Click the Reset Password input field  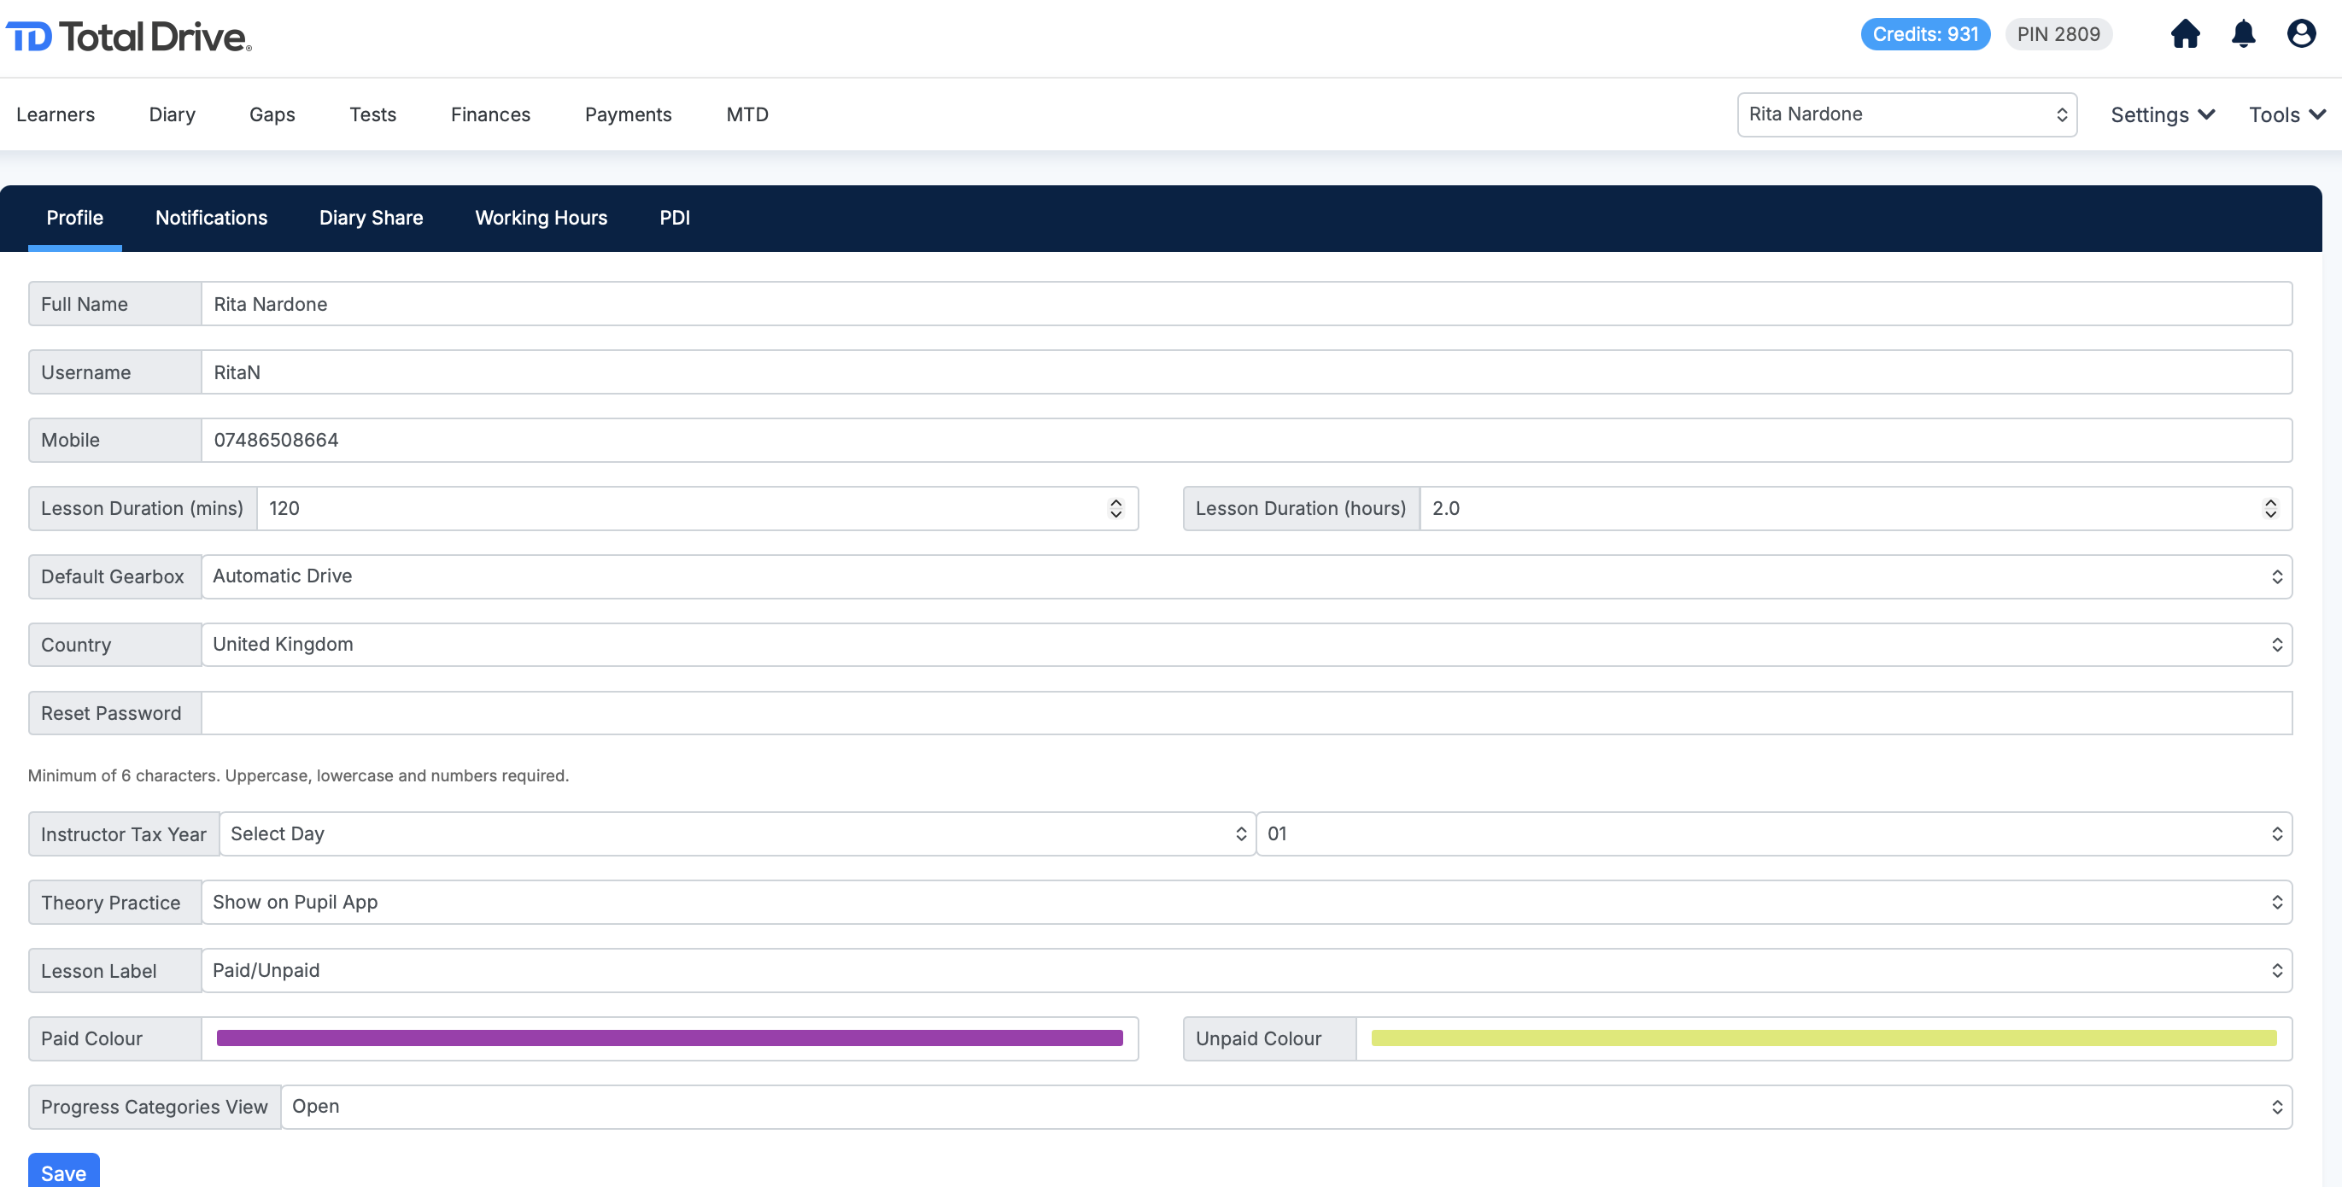click(x=1245, y=713)
